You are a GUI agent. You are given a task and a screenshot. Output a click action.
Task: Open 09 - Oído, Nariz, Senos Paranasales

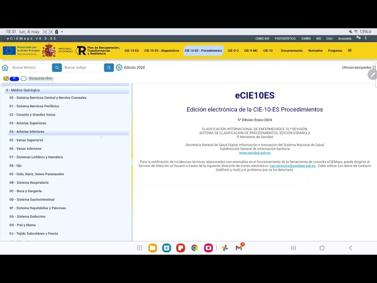(37, 174)
